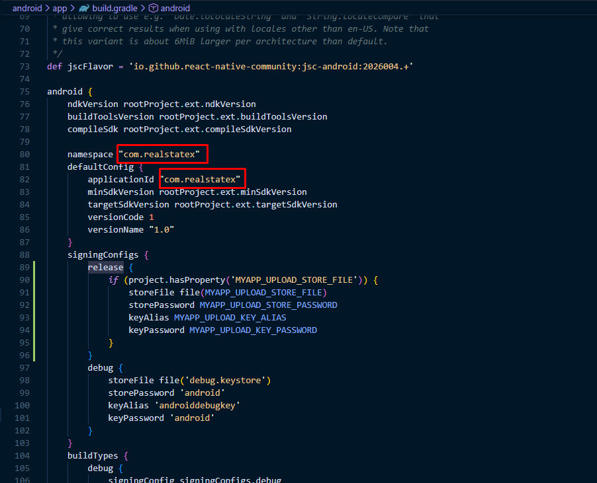Click line number 89 beside release block

(24, 268)
